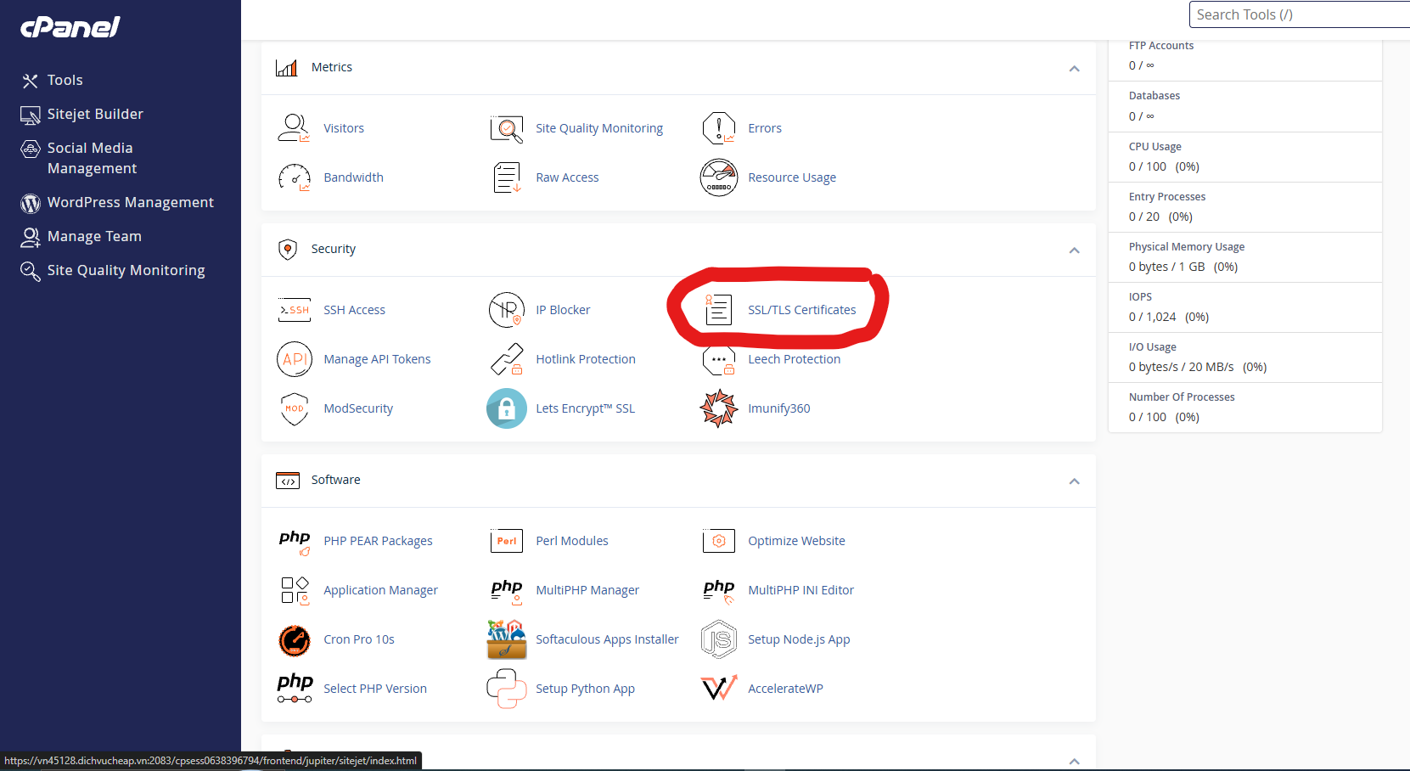Image resolution: width=1410 pixels, height=771 pixels.
Task: Click the Imunify360 star icon
Action: click(x=719, y=408)
